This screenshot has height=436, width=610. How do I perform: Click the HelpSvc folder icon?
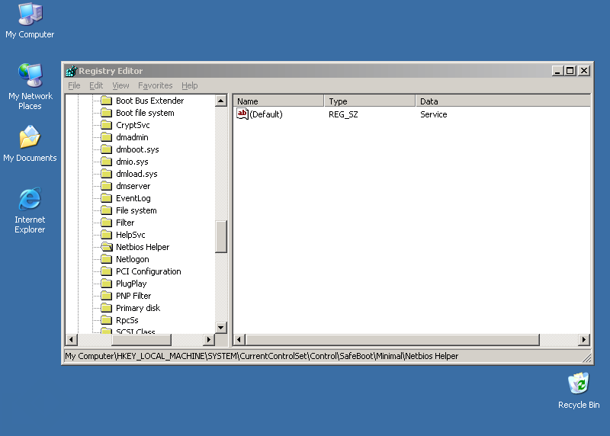[106, 235]
